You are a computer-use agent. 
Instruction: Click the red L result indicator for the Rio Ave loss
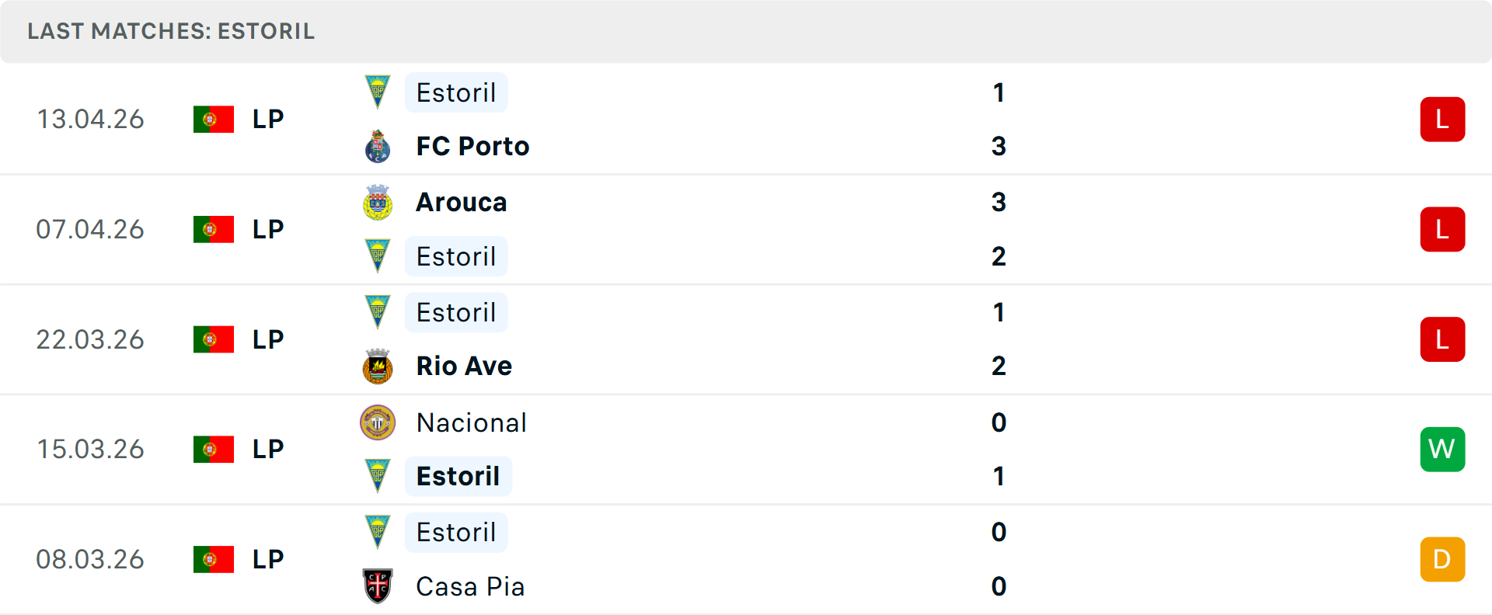[x=1442, y=339]
